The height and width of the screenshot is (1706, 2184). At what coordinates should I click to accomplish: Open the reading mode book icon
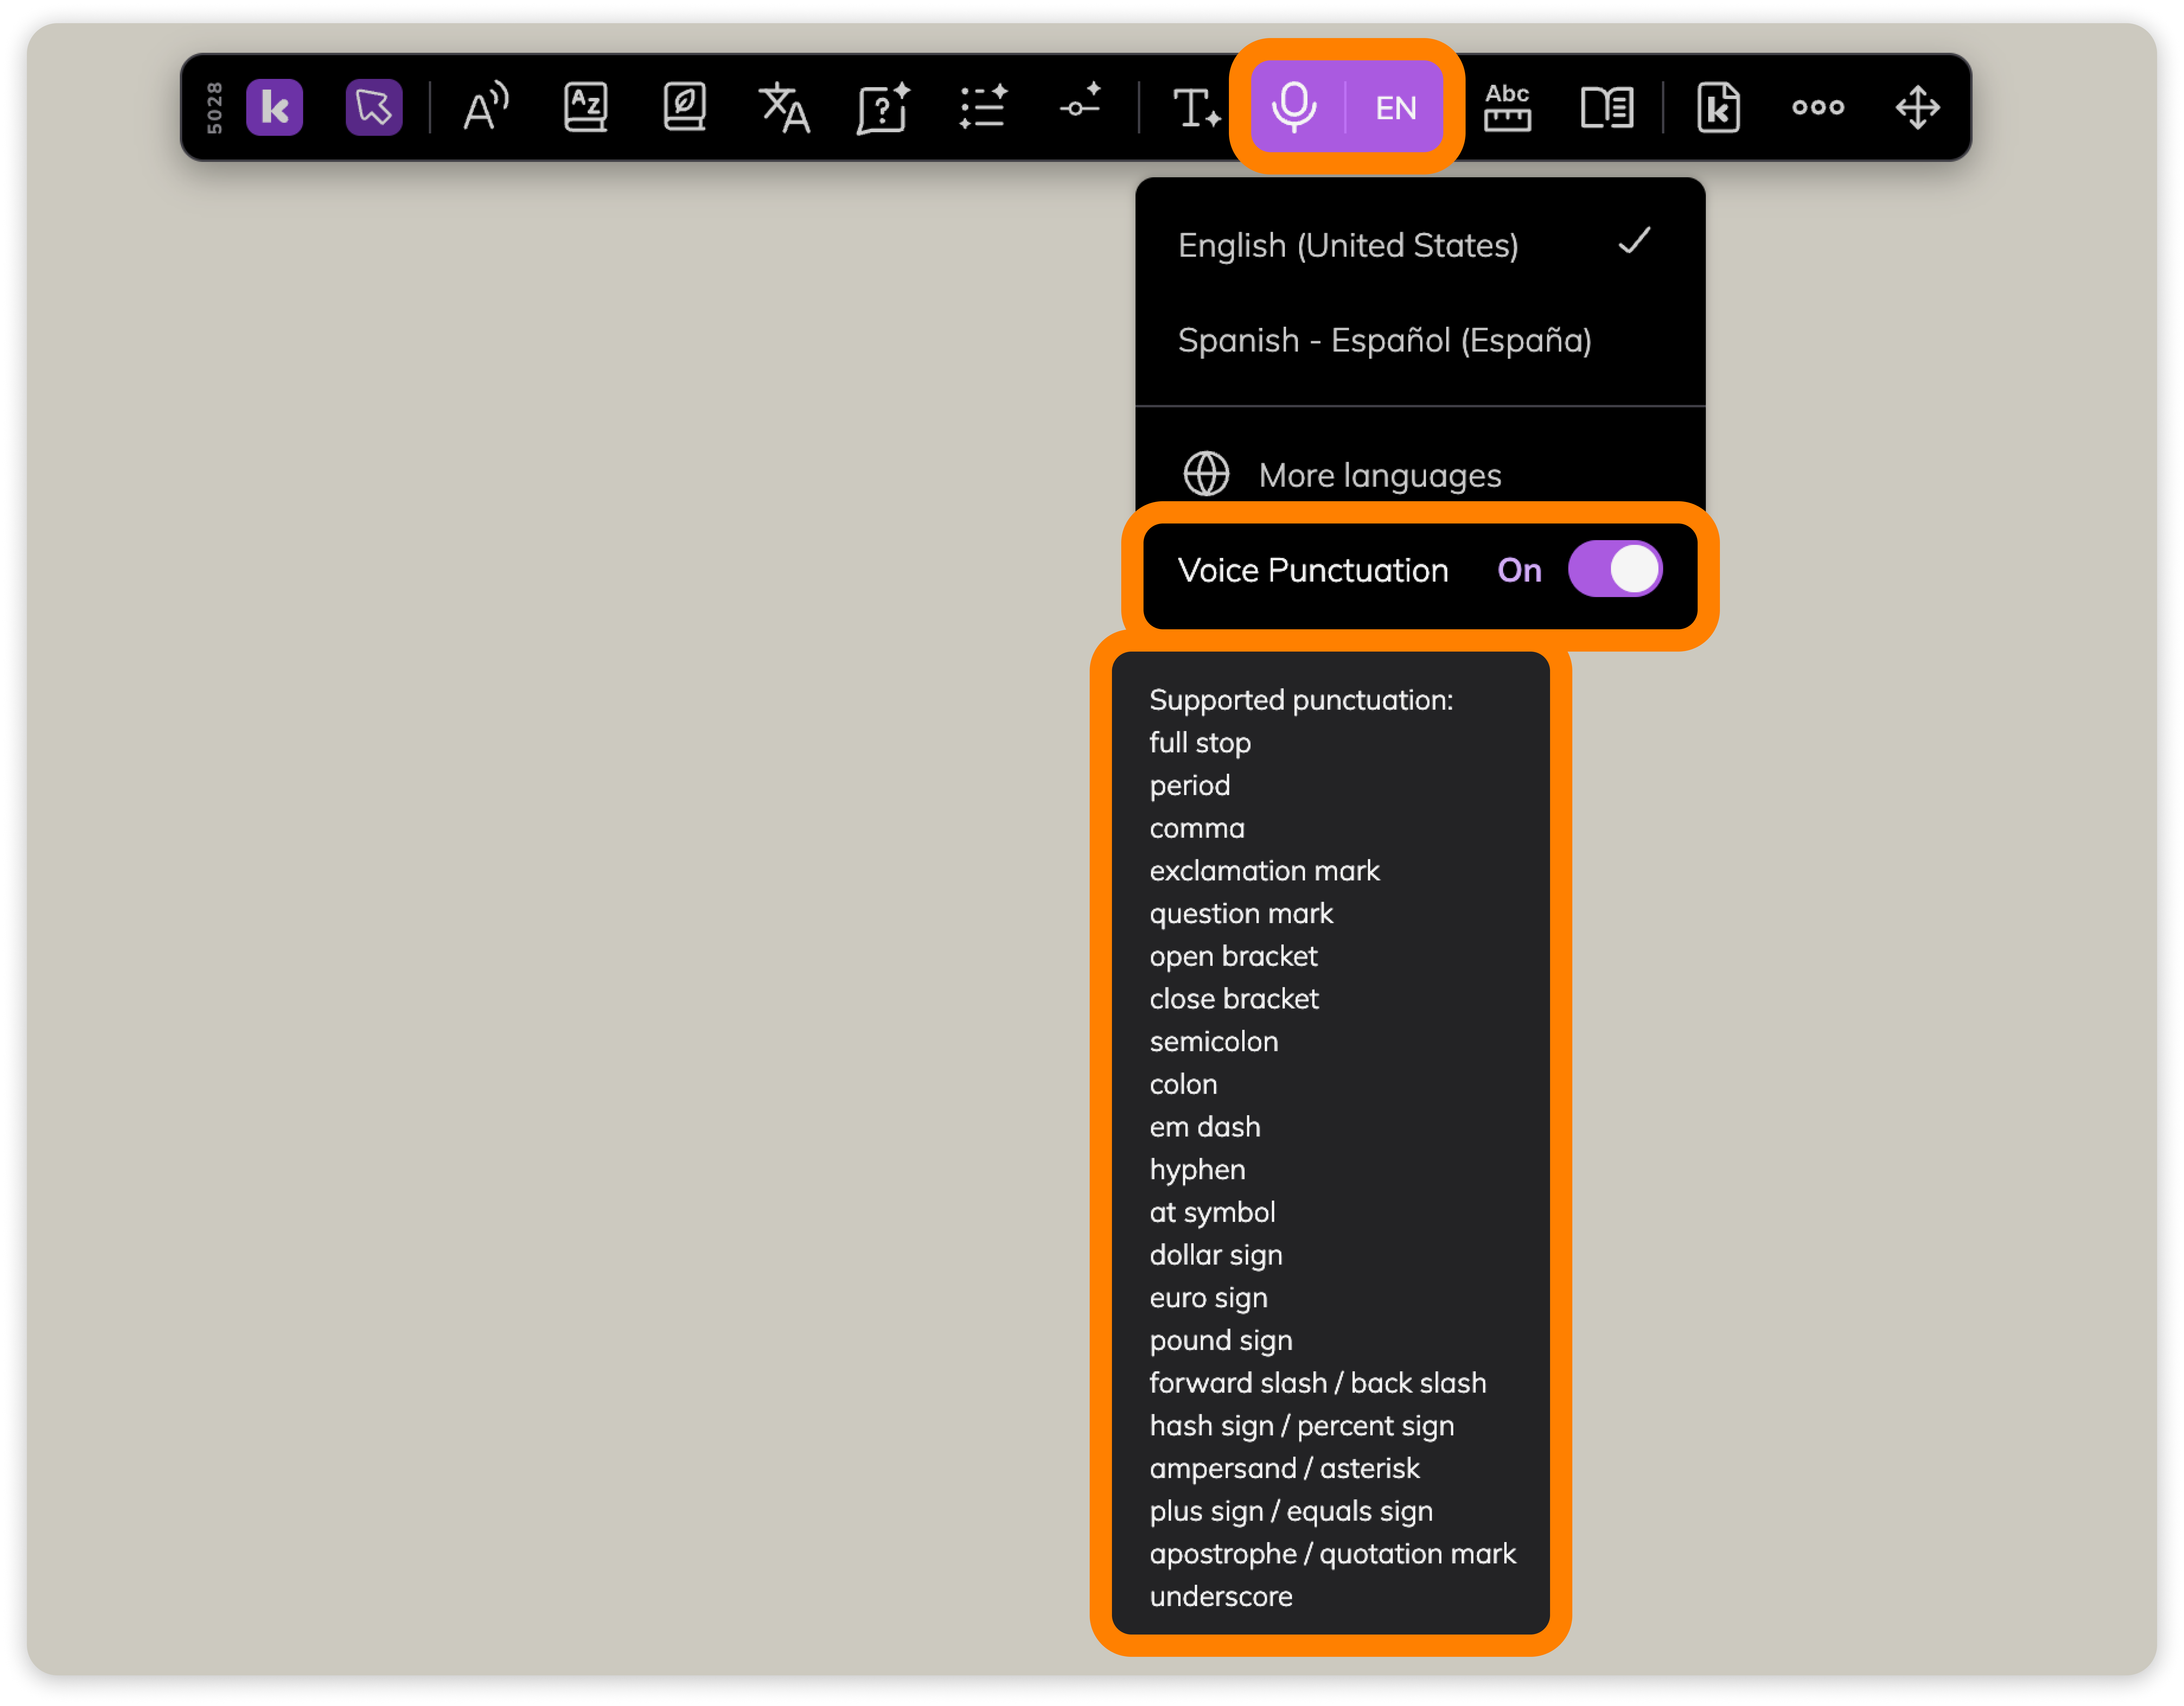pyautogui.click(x=1607, y=107)
